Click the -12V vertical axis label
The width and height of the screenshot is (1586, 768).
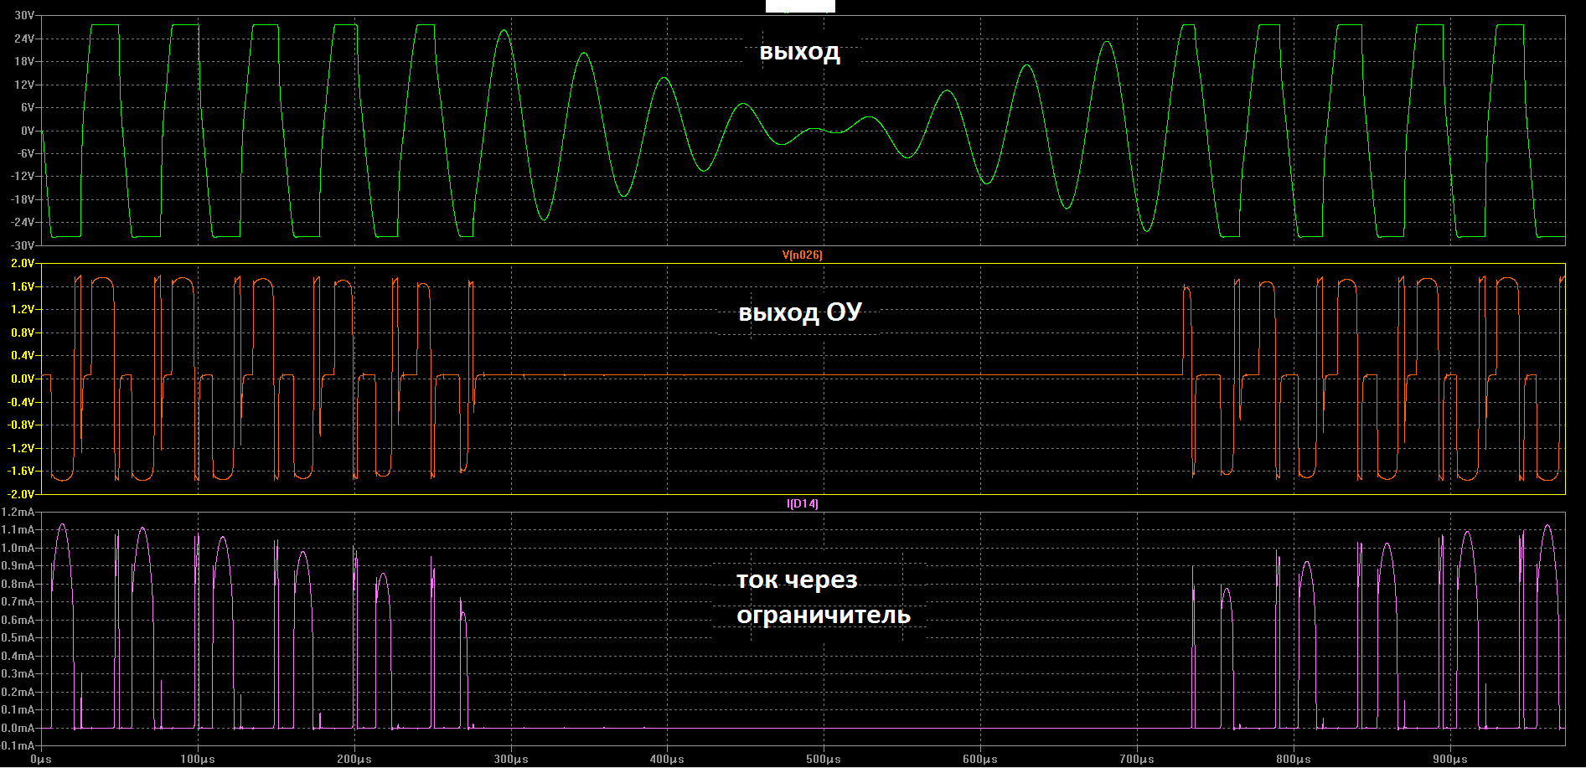click(x=23, y=176)
